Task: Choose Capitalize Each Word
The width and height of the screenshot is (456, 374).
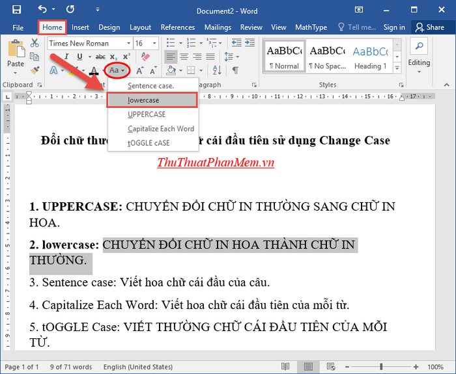Action: (x=153, y=129)
